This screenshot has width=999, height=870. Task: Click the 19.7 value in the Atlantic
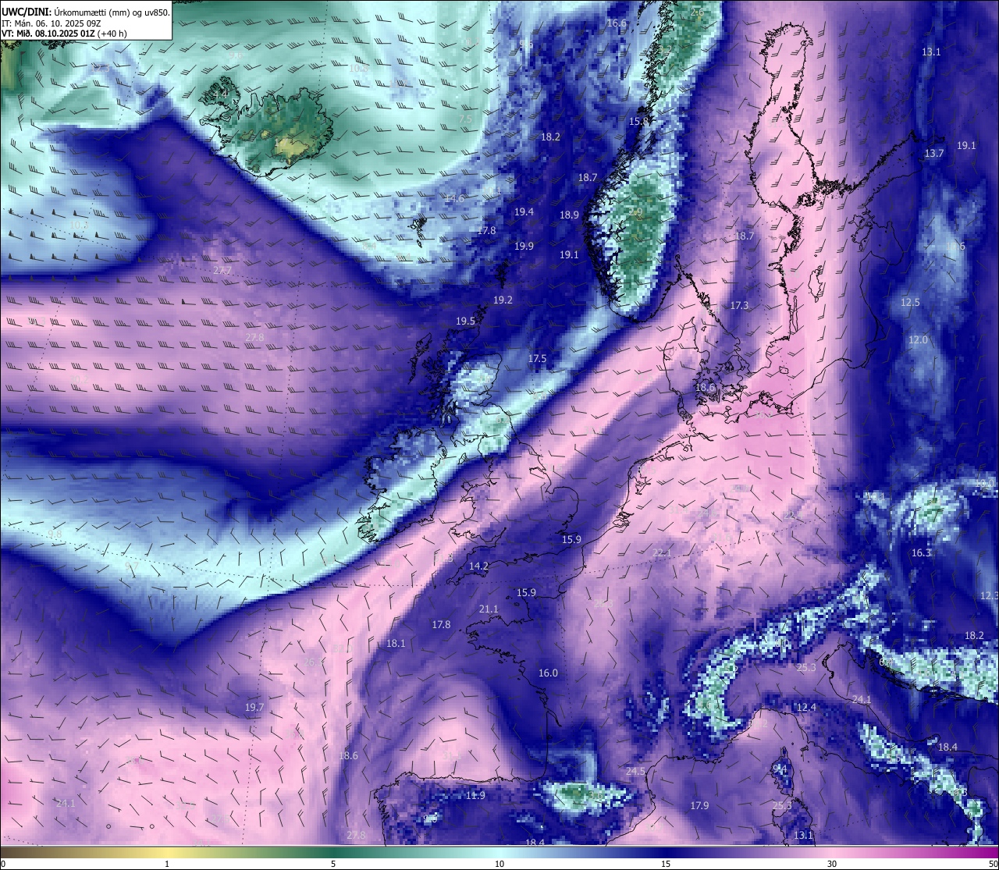[254, 708]
